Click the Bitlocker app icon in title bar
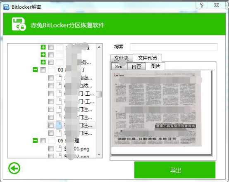The width and height of the screenshot is (229, 182). (6, 7)
